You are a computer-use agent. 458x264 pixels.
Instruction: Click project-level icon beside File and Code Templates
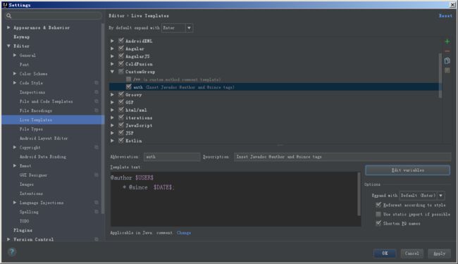click(97, 101)
